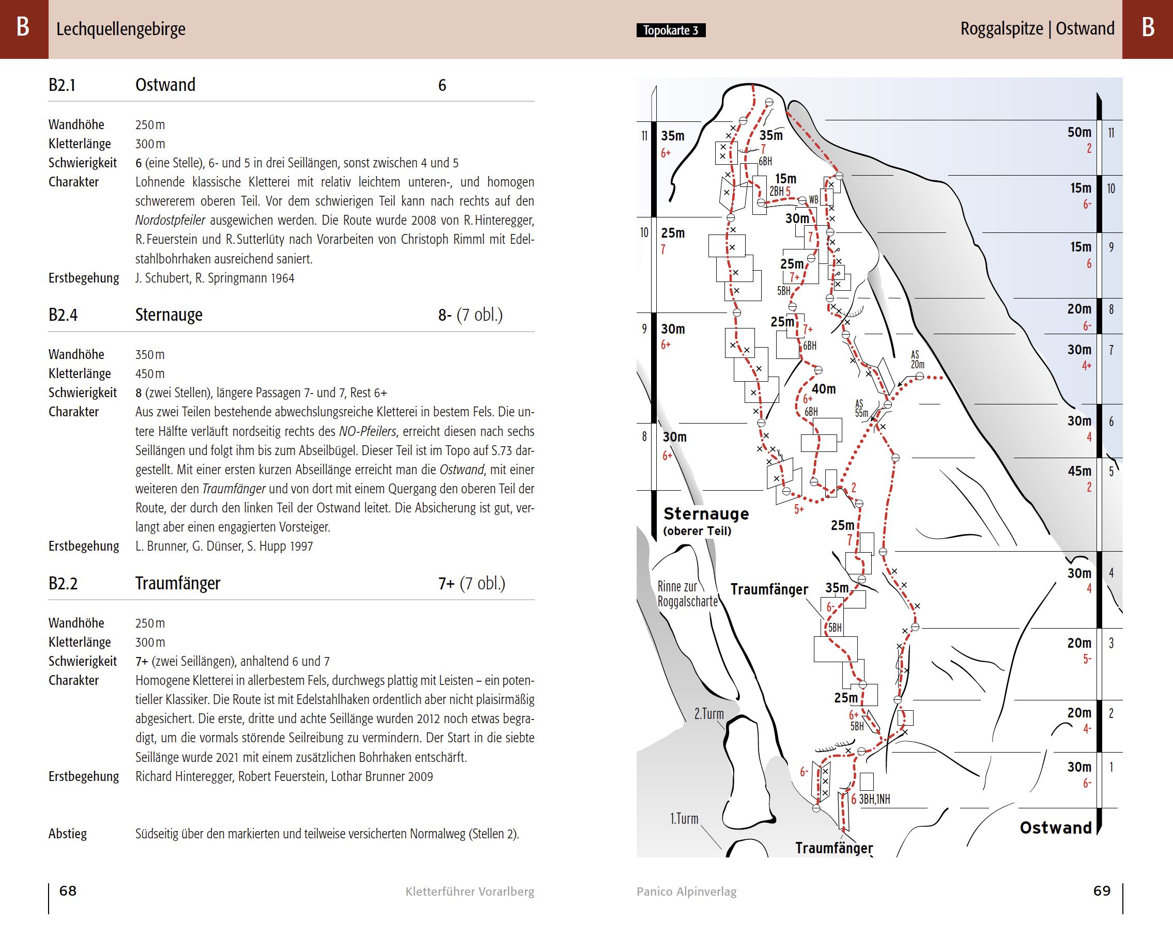Click 'J. Schubert, R. Springmann 1964'
Image resolution: width=1173 pixels, height=938 pixels.
tap(215, 278)
